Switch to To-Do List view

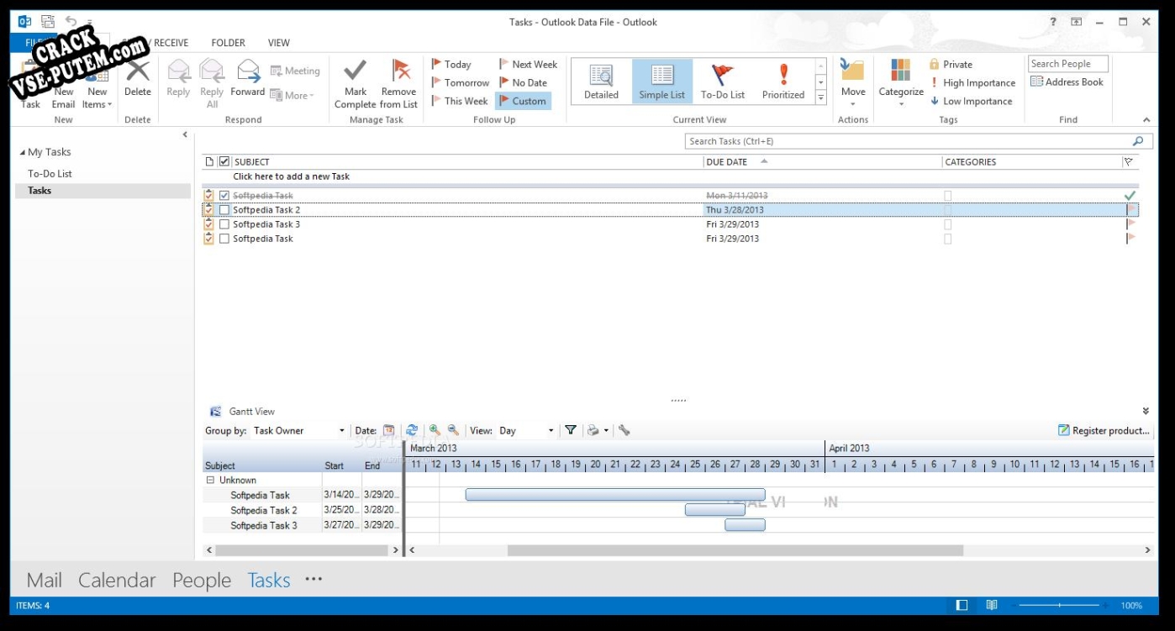point(723,82)
